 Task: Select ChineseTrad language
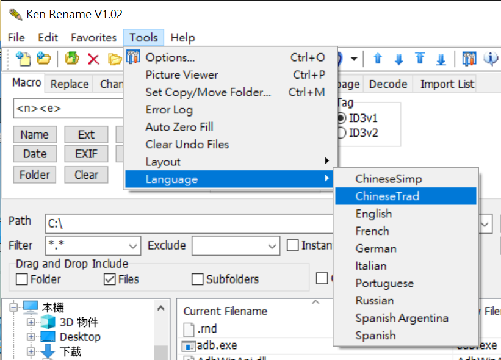(x=405, y=196)
